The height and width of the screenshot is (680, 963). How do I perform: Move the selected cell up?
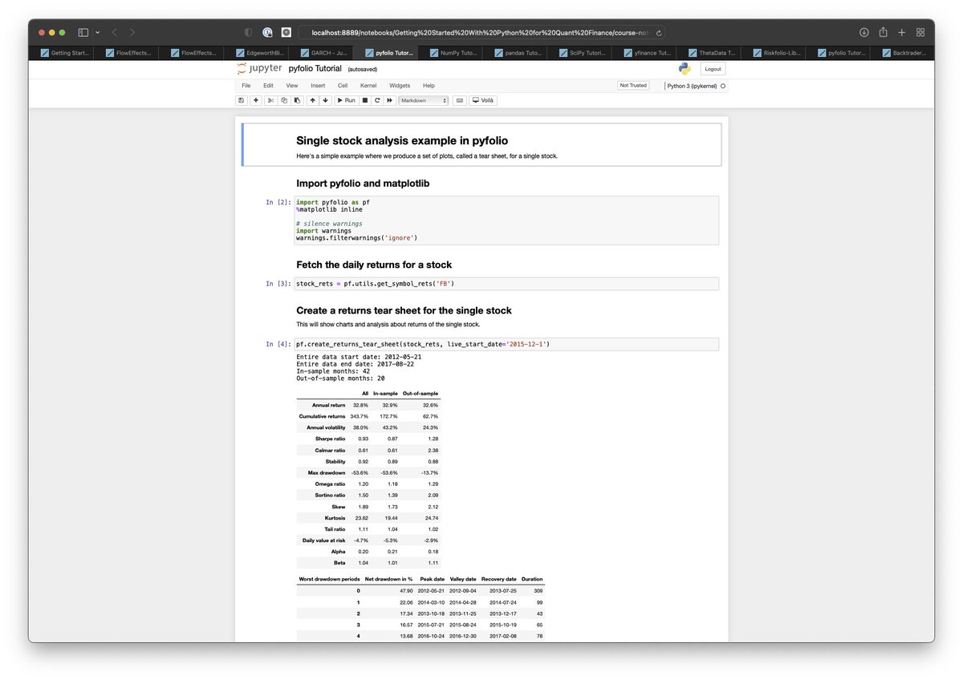point(312,100)
